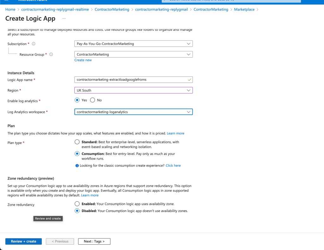Go to Home in the breadcrumb

pos(10,9)
